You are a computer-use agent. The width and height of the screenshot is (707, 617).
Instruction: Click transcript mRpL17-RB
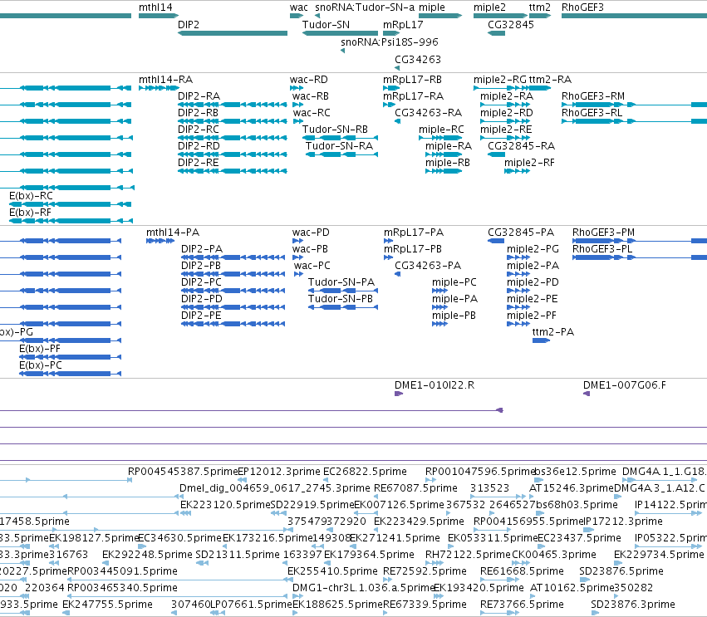[x=412, y=80]
